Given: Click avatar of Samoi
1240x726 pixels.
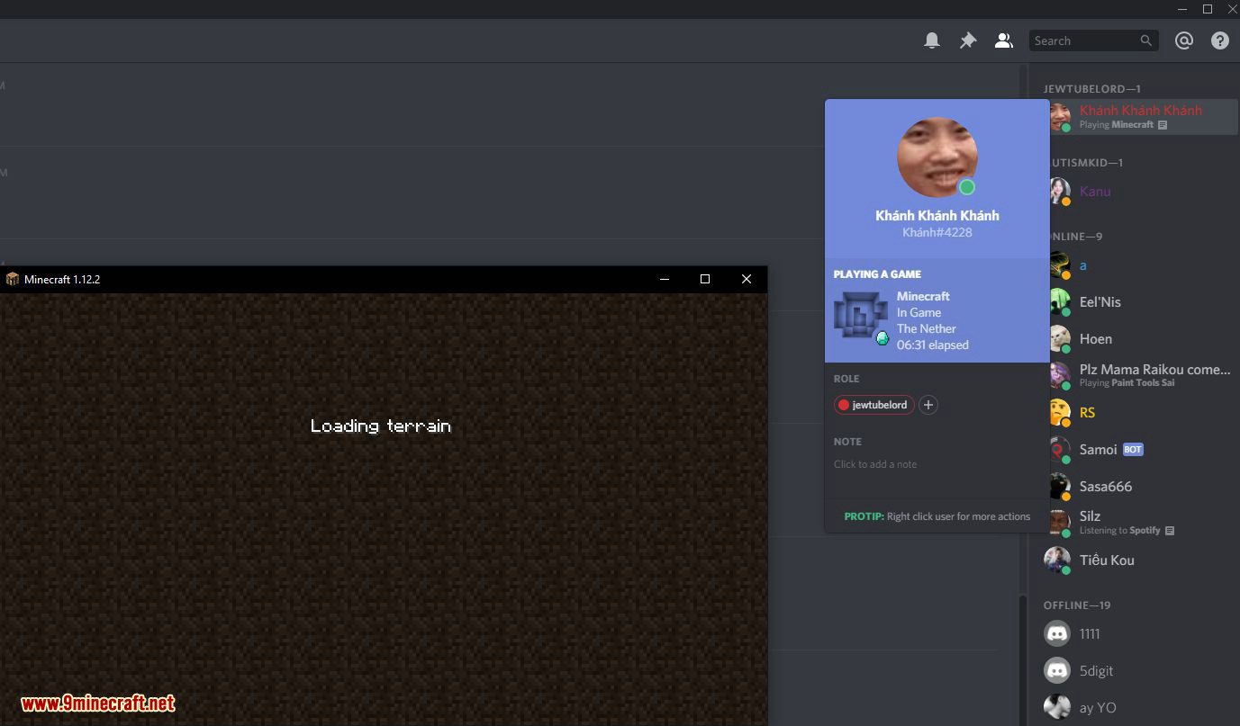Looking at the screenshot, I should [x=1058, y=450].
